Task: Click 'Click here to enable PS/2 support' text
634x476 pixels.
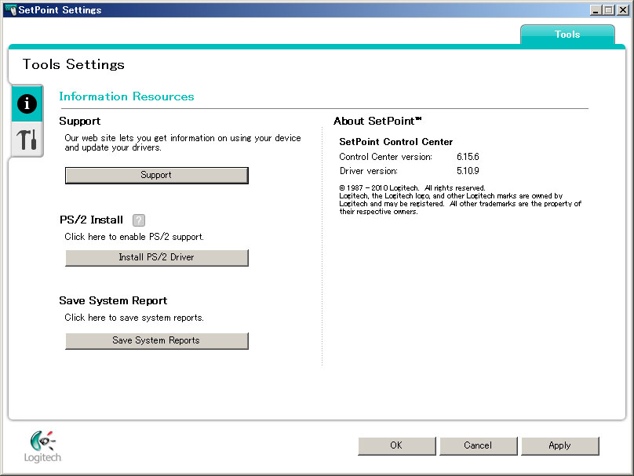Action: (x=134, y=237)
